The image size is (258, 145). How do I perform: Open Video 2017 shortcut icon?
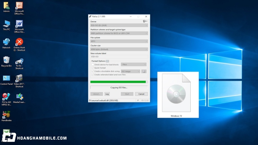pos(19,81)
